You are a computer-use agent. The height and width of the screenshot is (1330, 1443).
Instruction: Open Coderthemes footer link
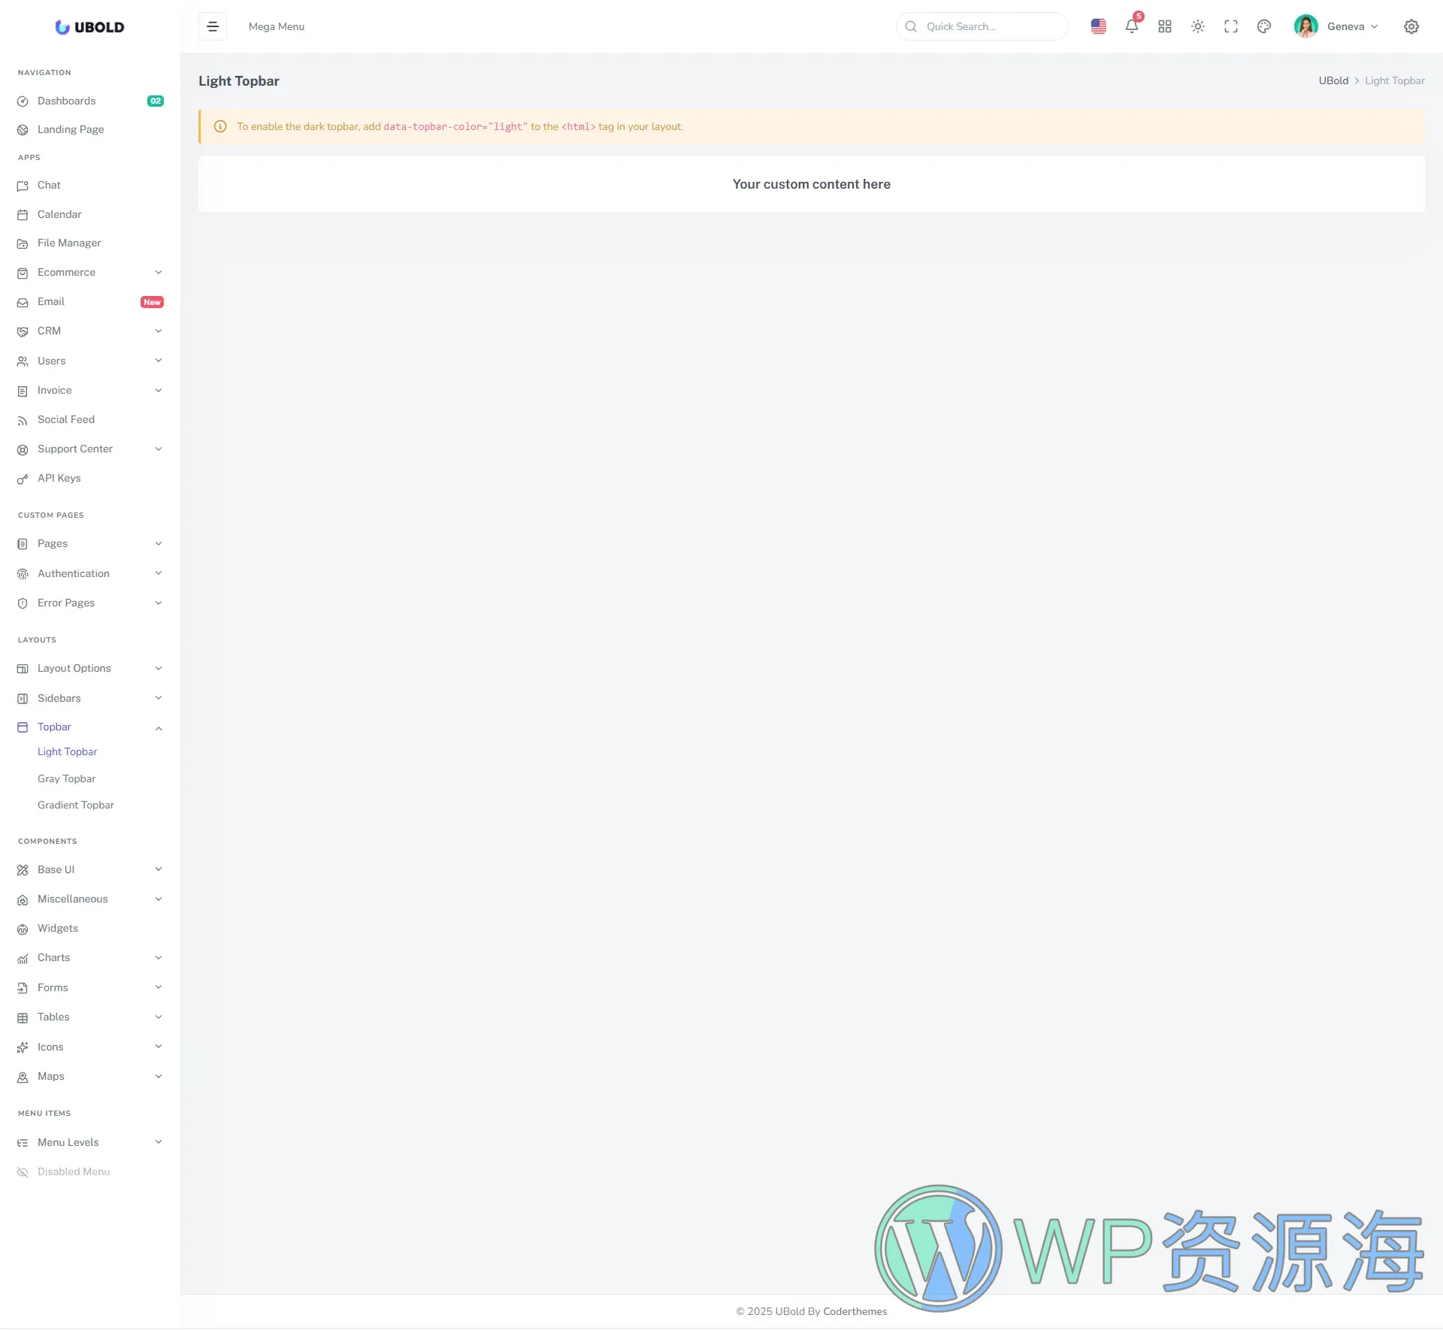tap(855, 1311)
